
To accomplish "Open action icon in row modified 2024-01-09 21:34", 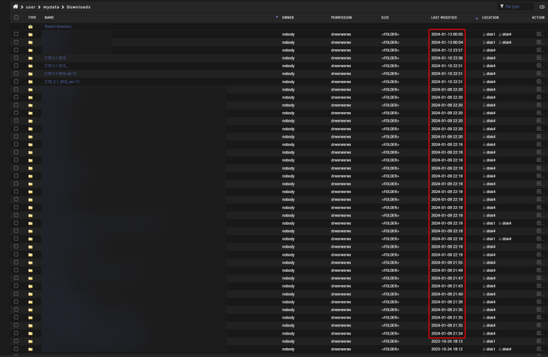I will [x=539, y=333].
